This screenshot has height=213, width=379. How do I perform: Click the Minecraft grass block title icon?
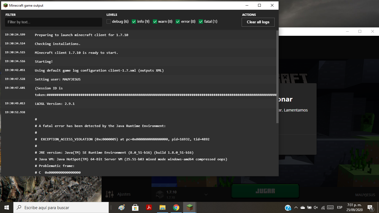tap(6, 5)
